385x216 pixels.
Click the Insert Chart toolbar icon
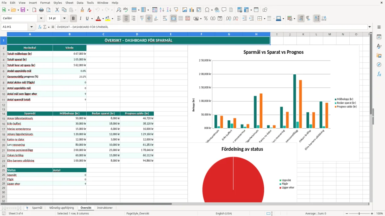pos(192,10)
